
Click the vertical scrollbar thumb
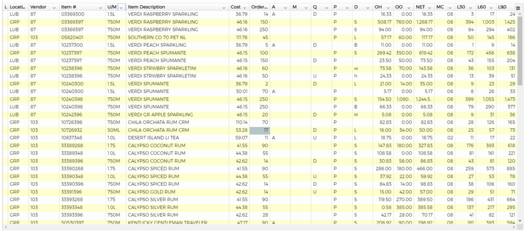pyautogui.click(x=519, y=50)
